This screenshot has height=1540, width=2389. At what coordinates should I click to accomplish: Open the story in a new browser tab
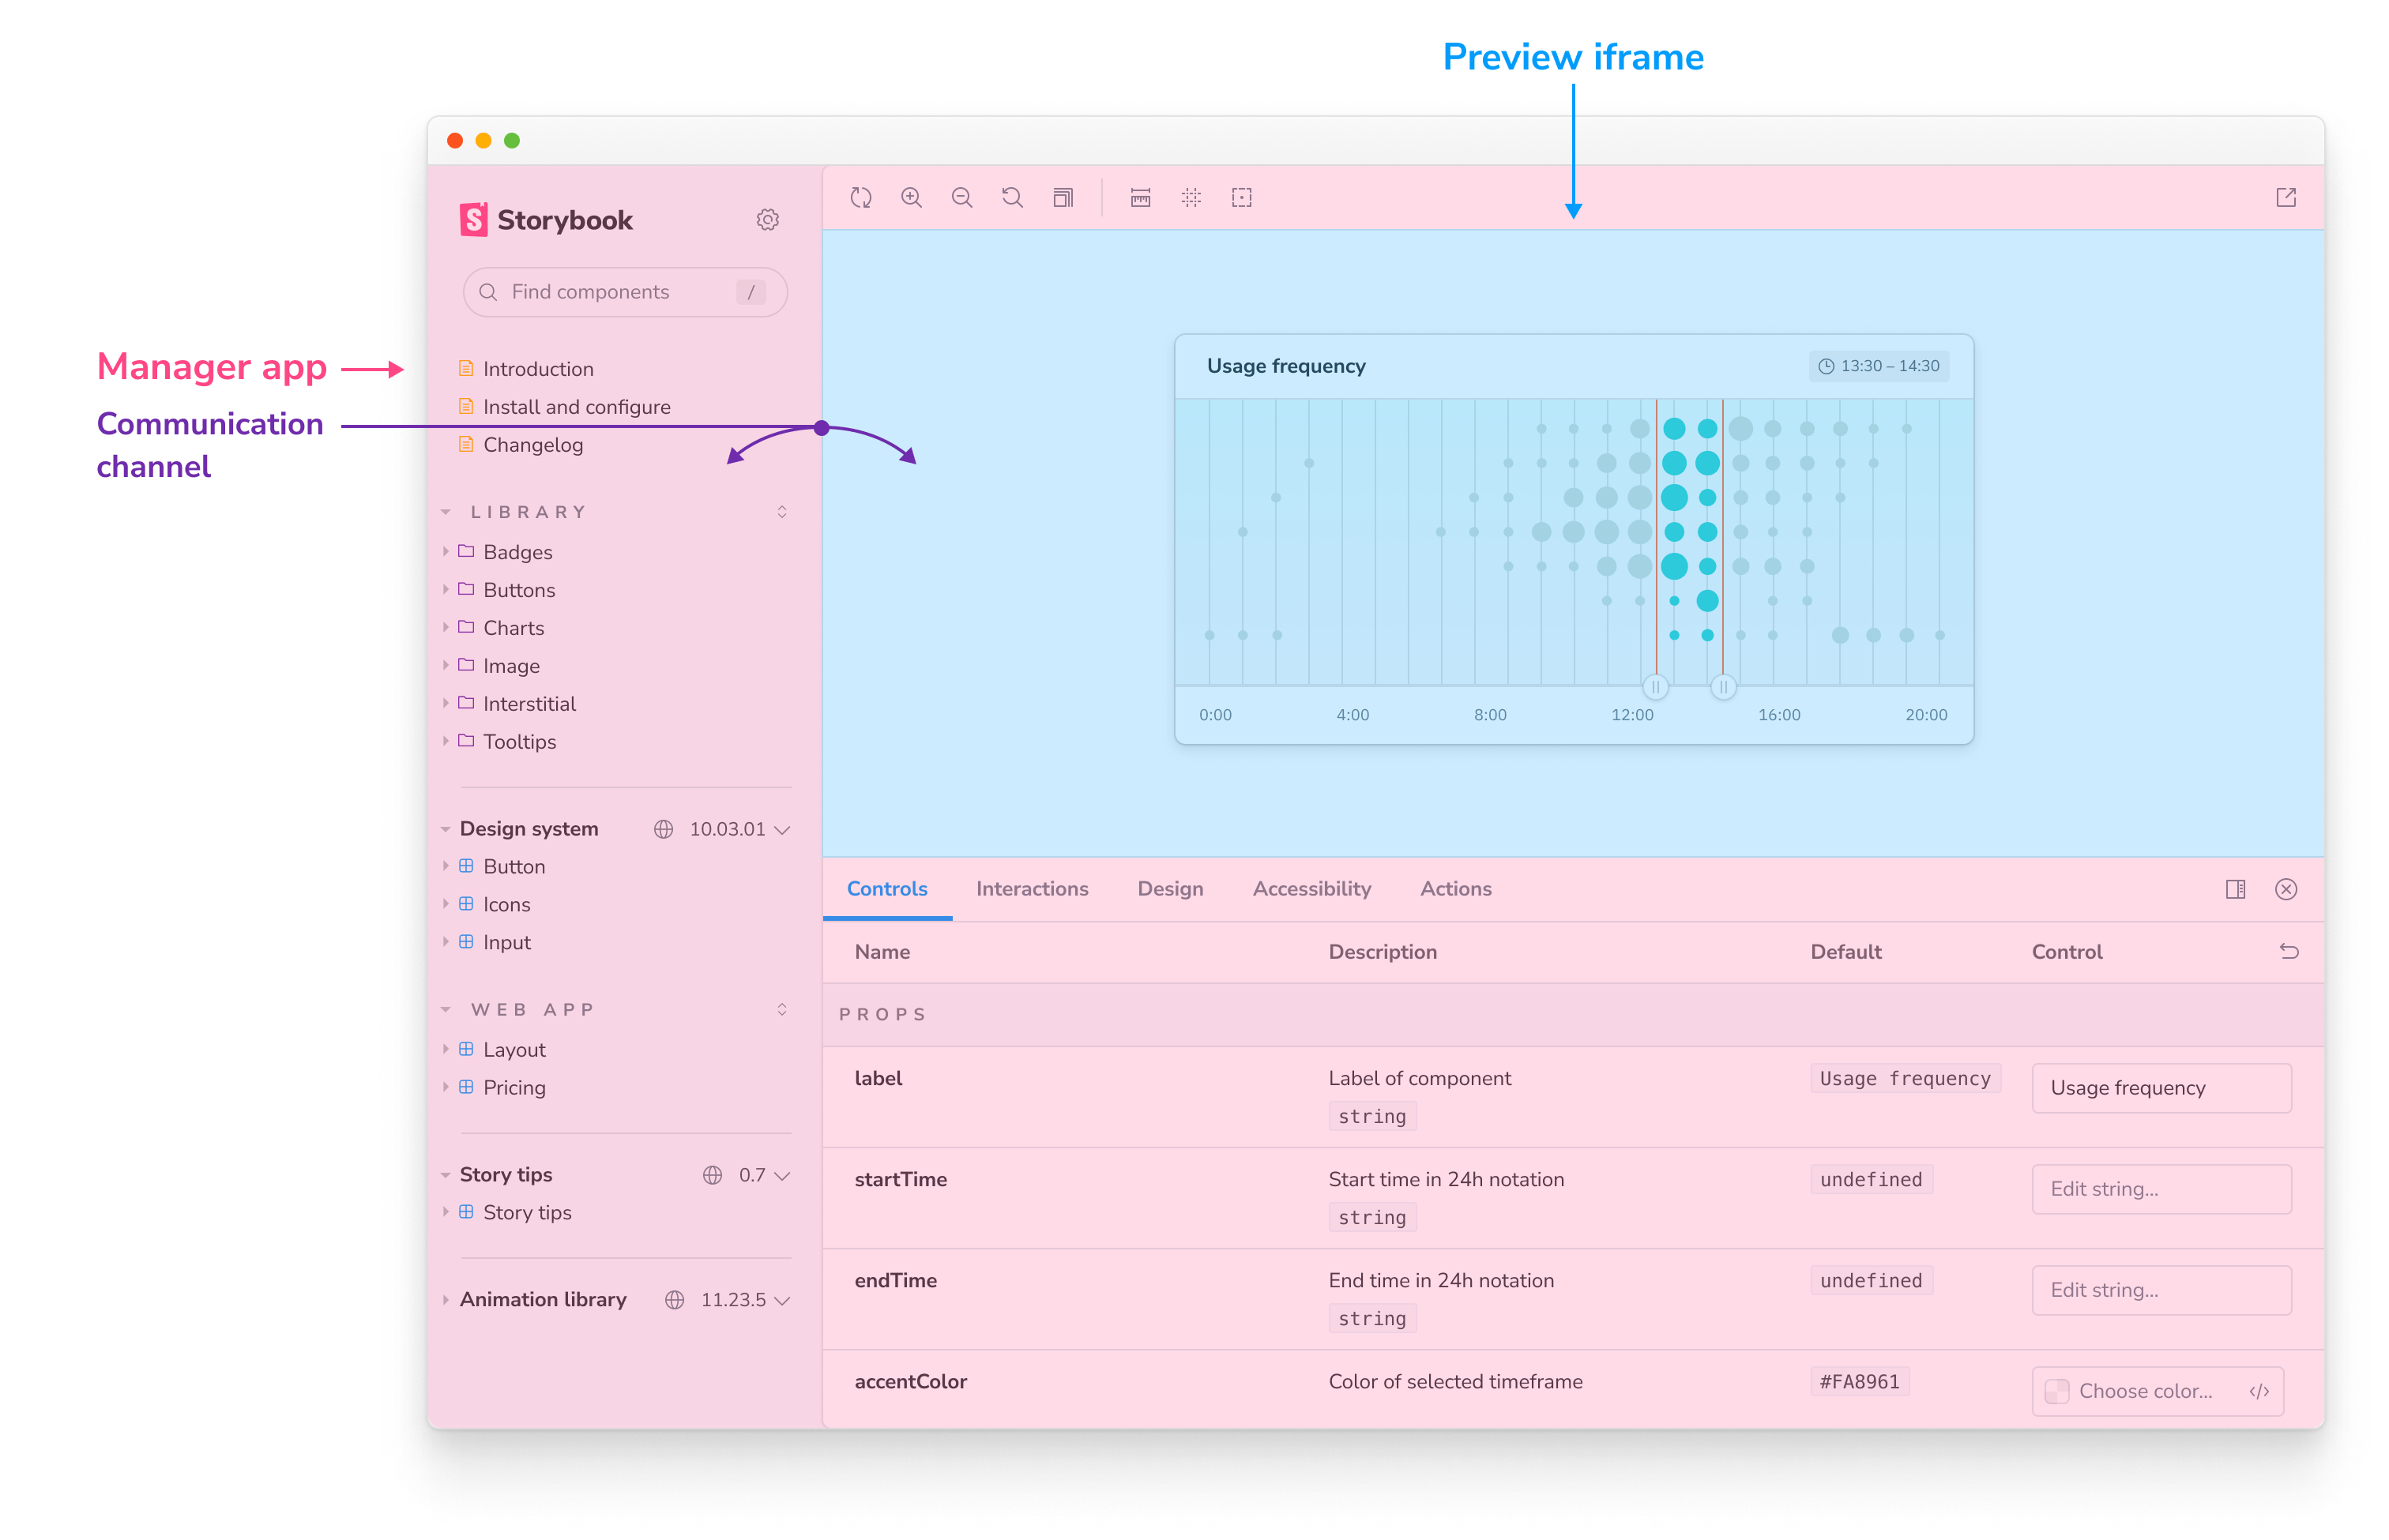click(2287, 197)
